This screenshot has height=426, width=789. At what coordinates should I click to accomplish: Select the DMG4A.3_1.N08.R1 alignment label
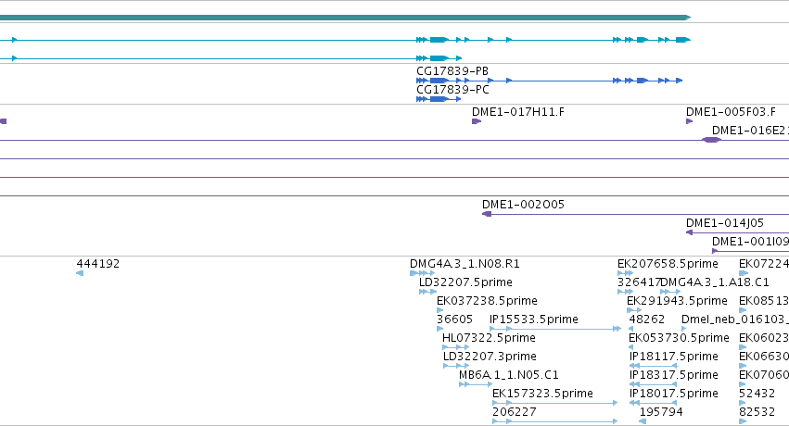coord(464,264)
